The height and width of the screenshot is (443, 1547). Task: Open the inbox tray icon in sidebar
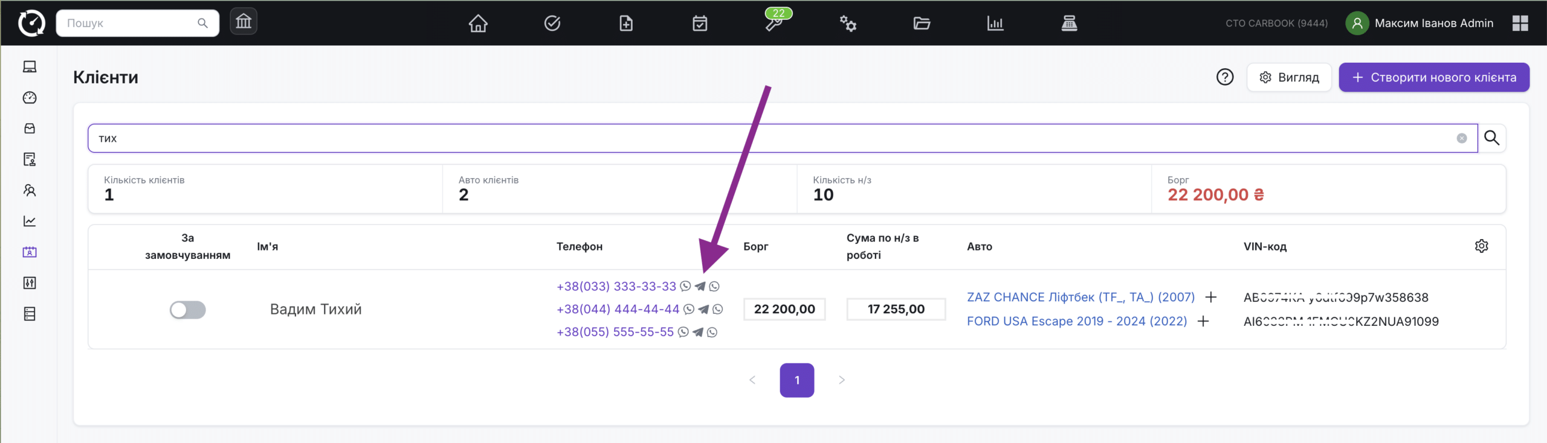tap(30, 129)
